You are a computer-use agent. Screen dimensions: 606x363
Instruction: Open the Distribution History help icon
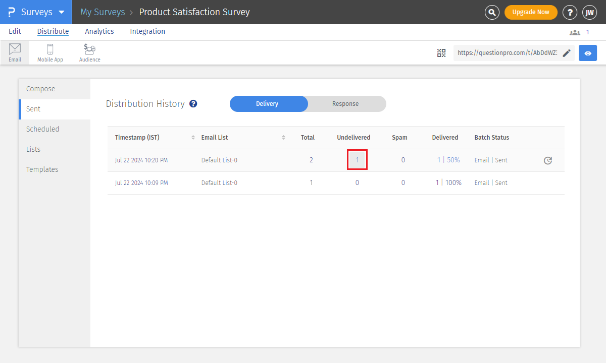point(193,103)
